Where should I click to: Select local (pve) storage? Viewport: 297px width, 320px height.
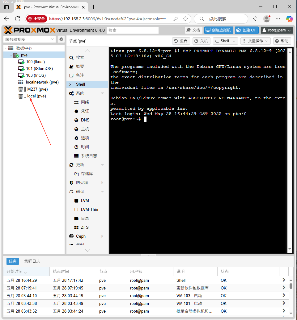click(36, 96)
